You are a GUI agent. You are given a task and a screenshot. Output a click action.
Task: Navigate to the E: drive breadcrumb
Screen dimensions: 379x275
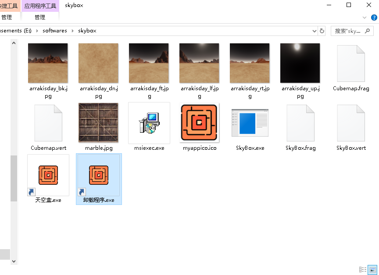click(16, 31)
